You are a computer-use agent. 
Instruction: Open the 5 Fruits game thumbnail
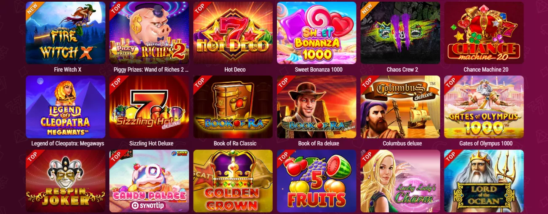pos(317,181)
